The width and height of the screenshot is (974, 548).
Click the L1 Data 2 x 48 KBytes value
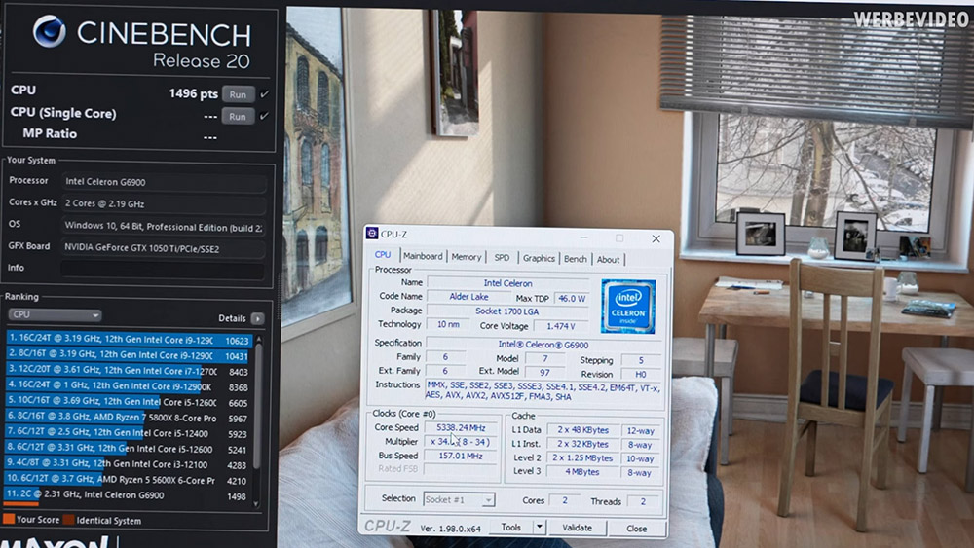click(582, 430)
